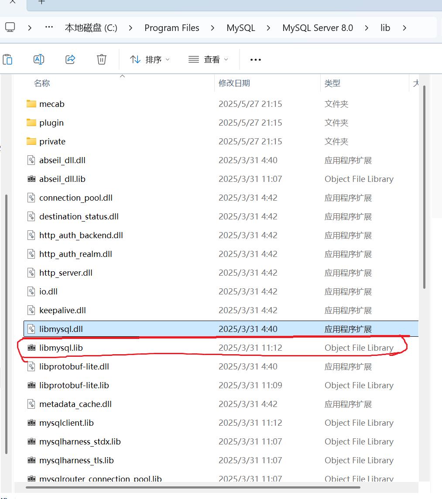Open the View (查看) dropdown

[208, 59]
